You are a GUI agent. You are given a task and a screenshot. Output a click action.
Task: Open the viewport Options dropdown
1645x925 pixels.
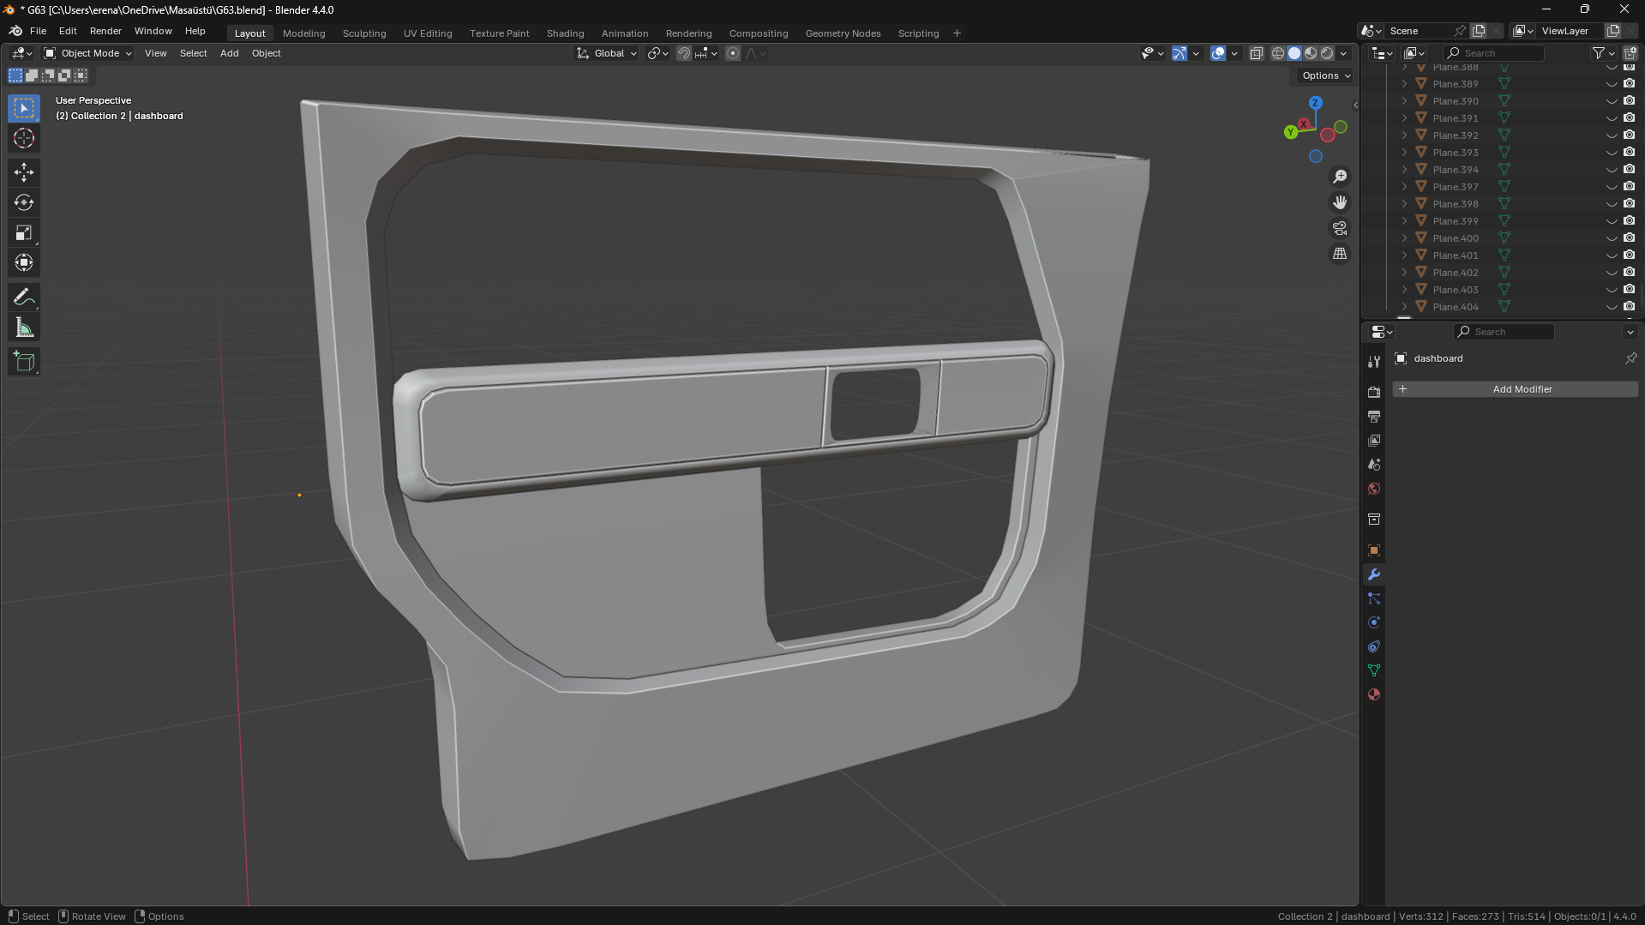tap(1325, 75)
